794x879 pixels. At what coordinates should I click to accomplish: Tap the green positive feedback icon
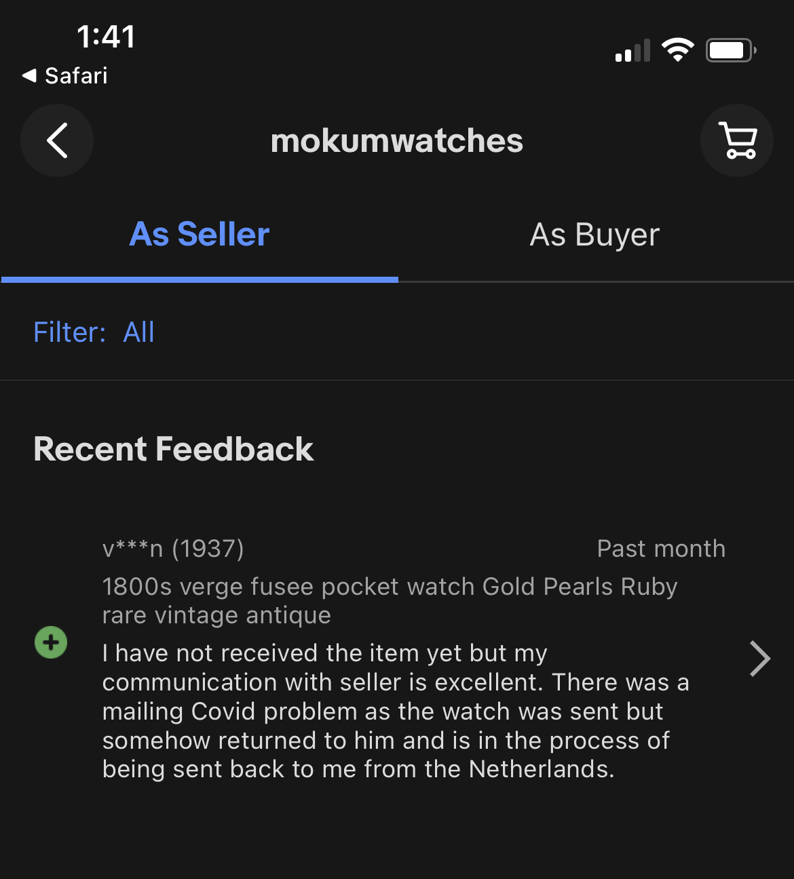tap(51, 642)
